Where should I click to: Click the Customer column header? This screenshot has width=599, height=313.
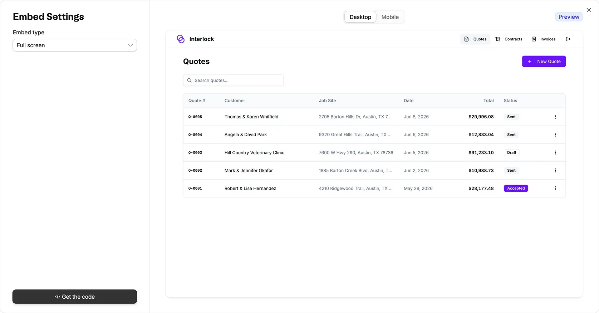pyautogui.click(x=235, y=101)
